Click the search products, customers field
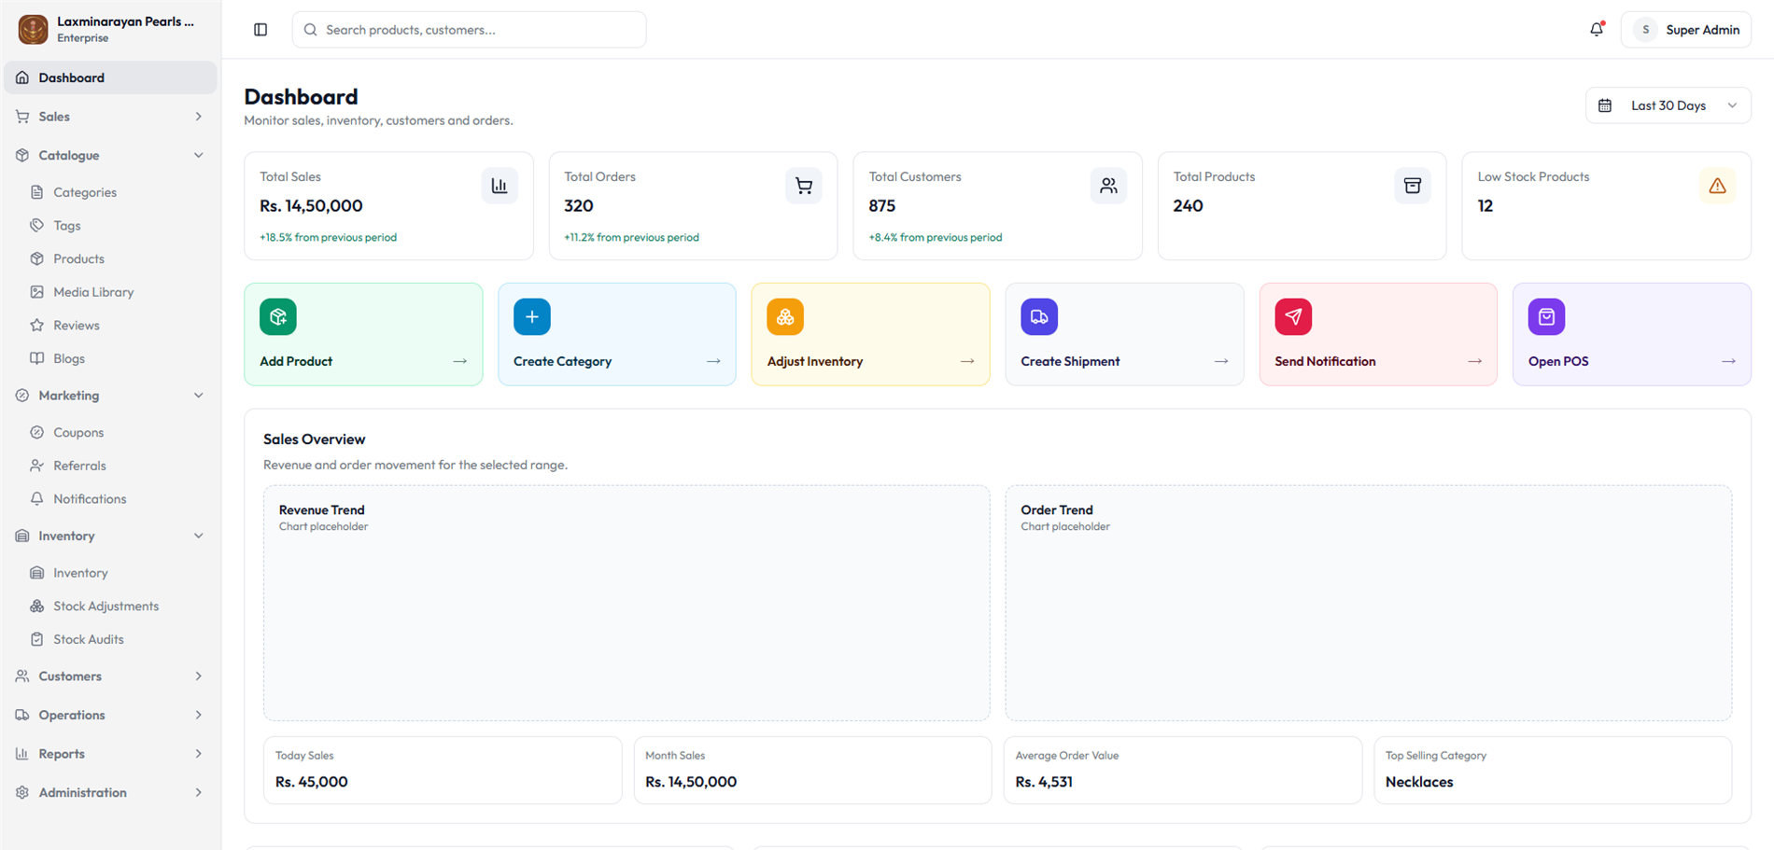The height and width of the screenshot is (850, 1774). click(469, 30)
